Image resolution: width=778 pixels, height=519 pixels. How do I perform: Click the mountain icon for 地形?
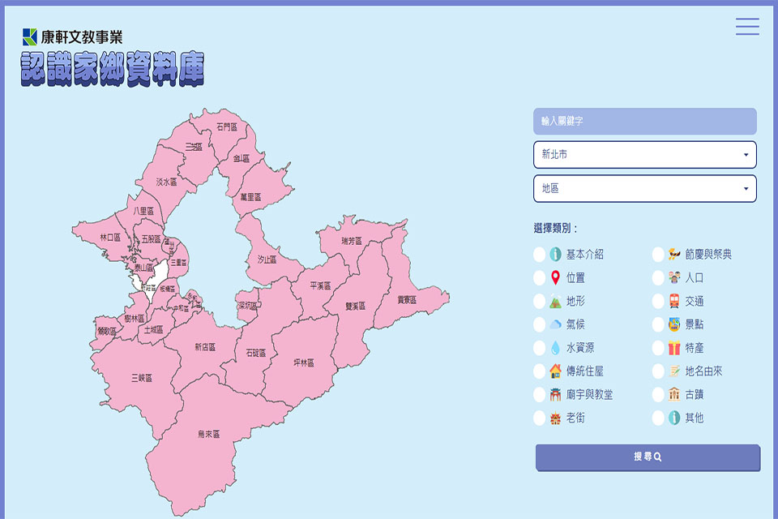pos(555,302)
